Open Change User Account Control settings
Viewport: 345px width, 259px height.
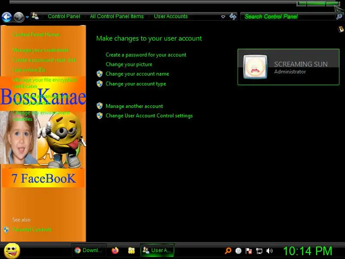click(149, 116)
